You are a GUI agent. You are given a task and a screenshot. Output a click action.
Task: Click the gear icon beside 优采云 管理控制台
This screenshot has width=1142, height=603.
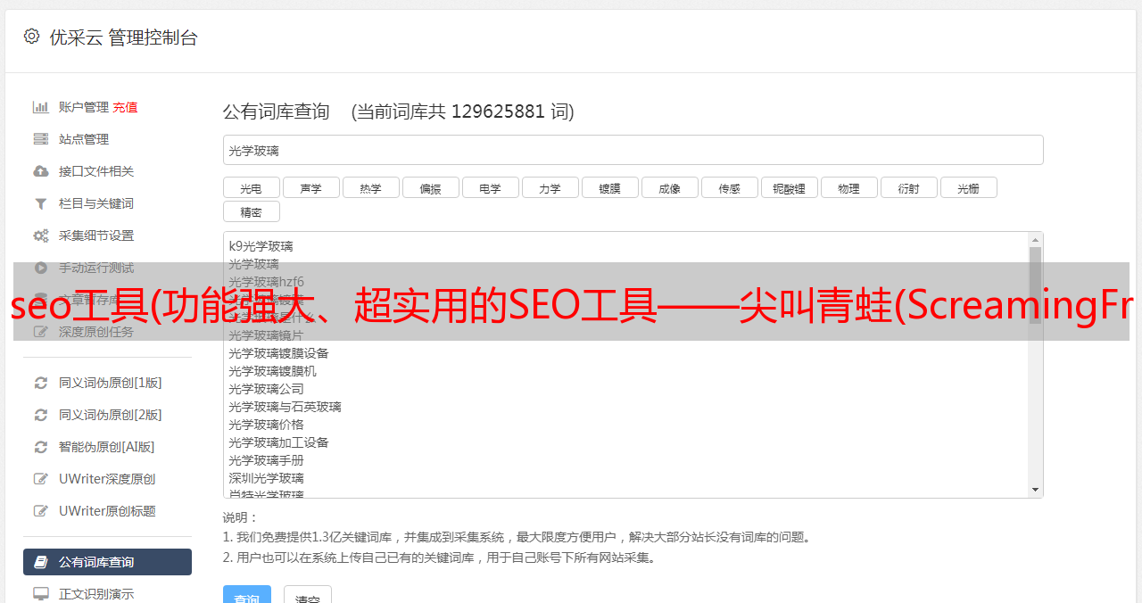(x=32, y=37)
